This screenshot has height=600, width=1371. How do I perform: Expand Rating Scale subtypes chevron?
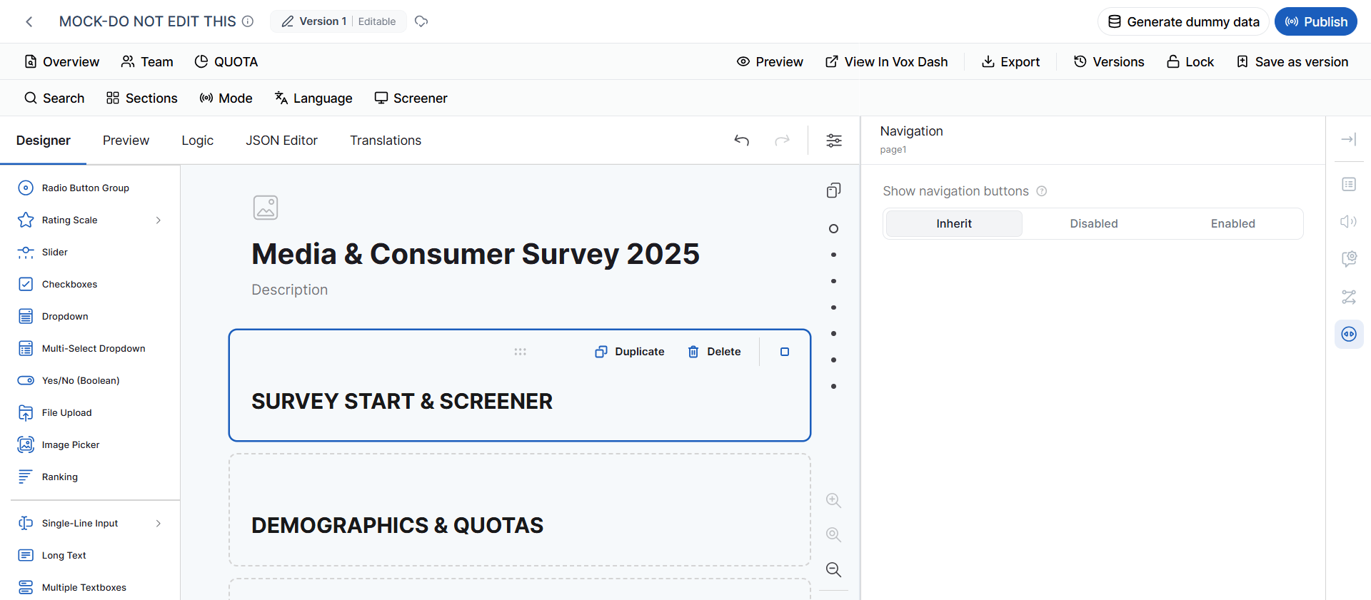click(159, 220)
